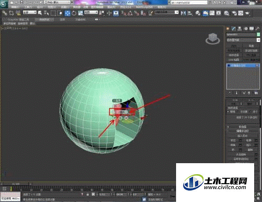262x202 pixels.
Task: Toggle Selection Lock in status bar
Action: (x=88, y=194)
